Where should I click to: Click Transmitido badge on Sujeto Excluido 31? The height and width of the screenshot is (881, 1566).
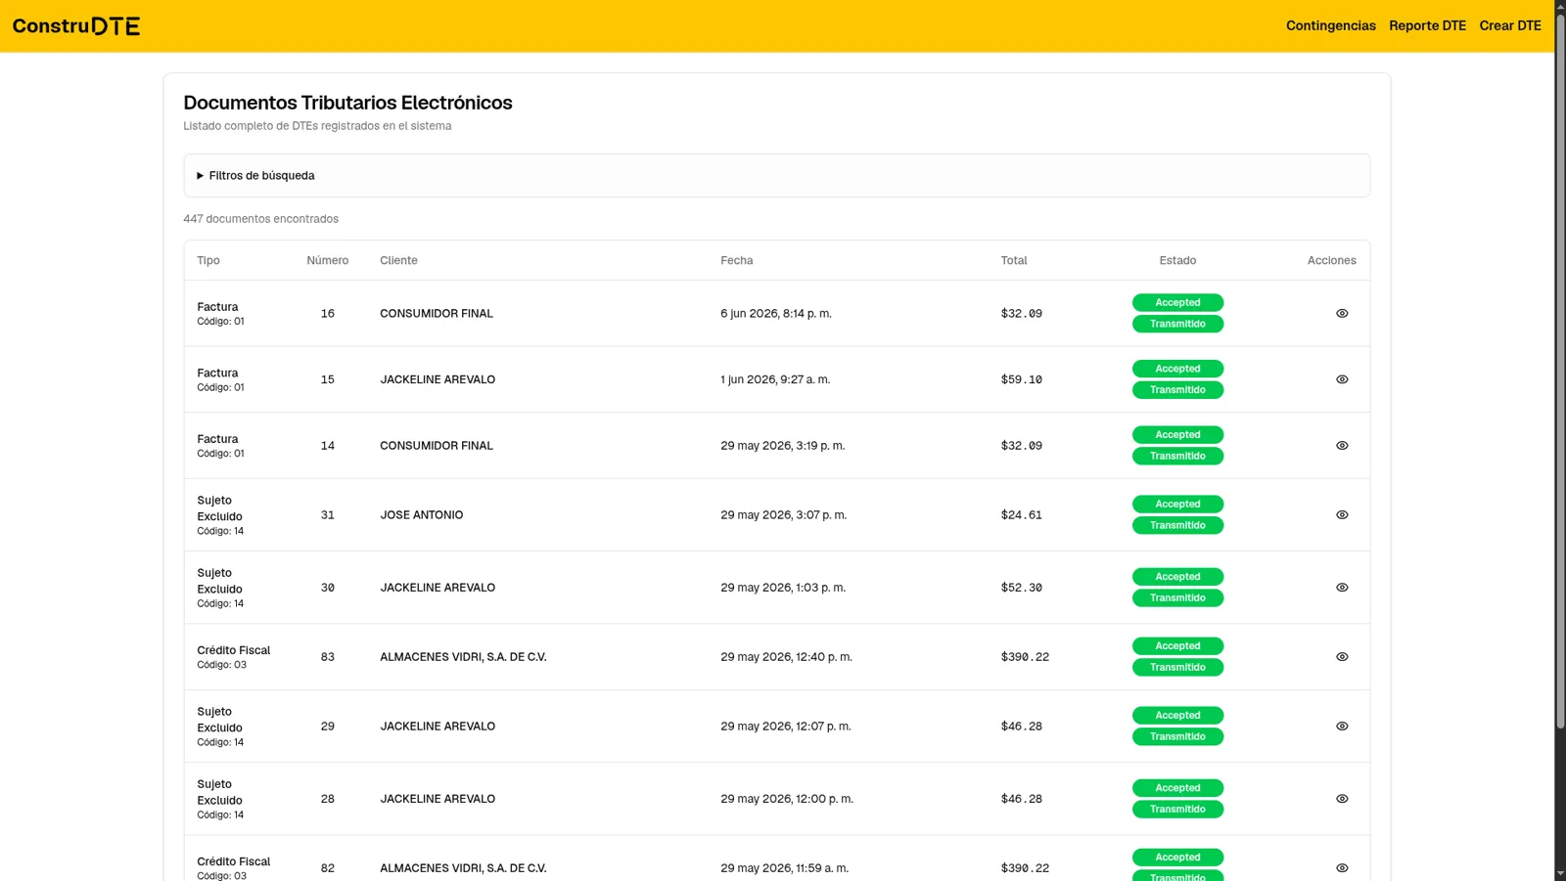coord(1177,526)
